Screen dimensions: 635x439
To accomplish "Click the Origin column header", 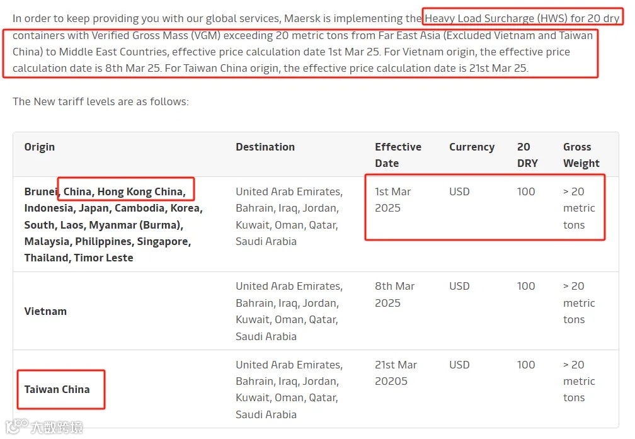I will pos(39,147).
